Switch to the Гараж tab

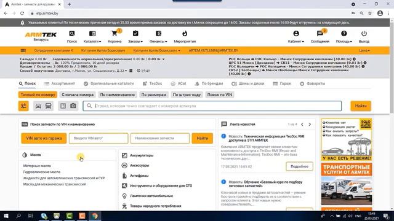[x=282, y=83]
